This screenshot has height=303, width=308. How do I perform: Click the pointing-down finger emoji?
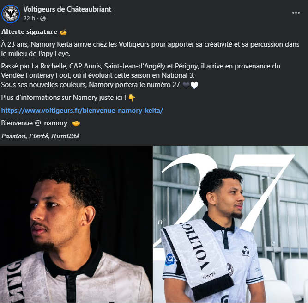(x=132, y=98)
